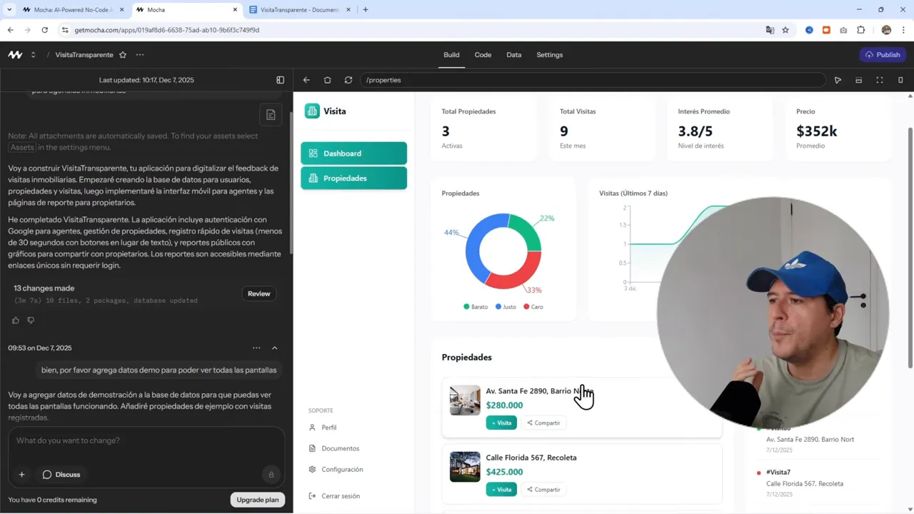Image resolution: width=914 pixels, height=514 pixels.
Task: Refresh the /properties preview page
Action: (348, 80)
